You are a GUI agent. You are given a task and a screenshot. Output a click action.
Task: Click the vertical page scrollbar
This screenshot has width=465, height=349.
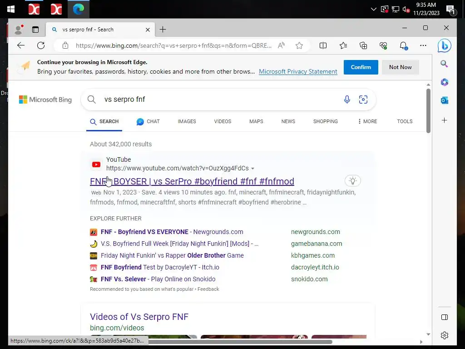[x=428, y=110]
